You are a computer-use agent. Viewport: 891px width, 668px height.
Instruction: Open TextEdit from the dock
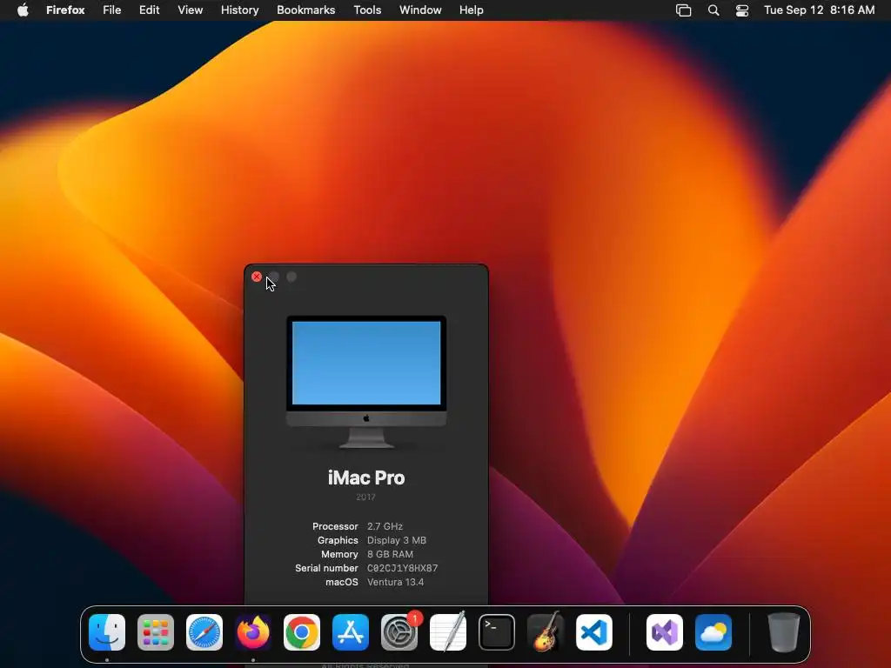pyautogui.click(x=448, y=632)
